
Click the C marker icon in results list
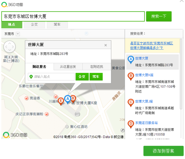pyautogui.click(x=131, y=103)
